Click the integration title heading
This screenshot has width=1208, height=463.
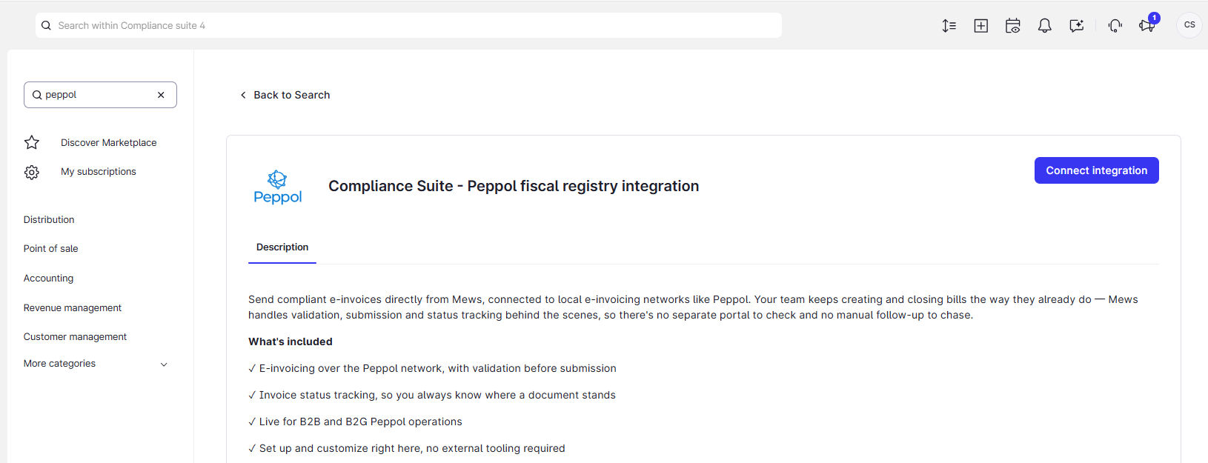click(514, 186)
